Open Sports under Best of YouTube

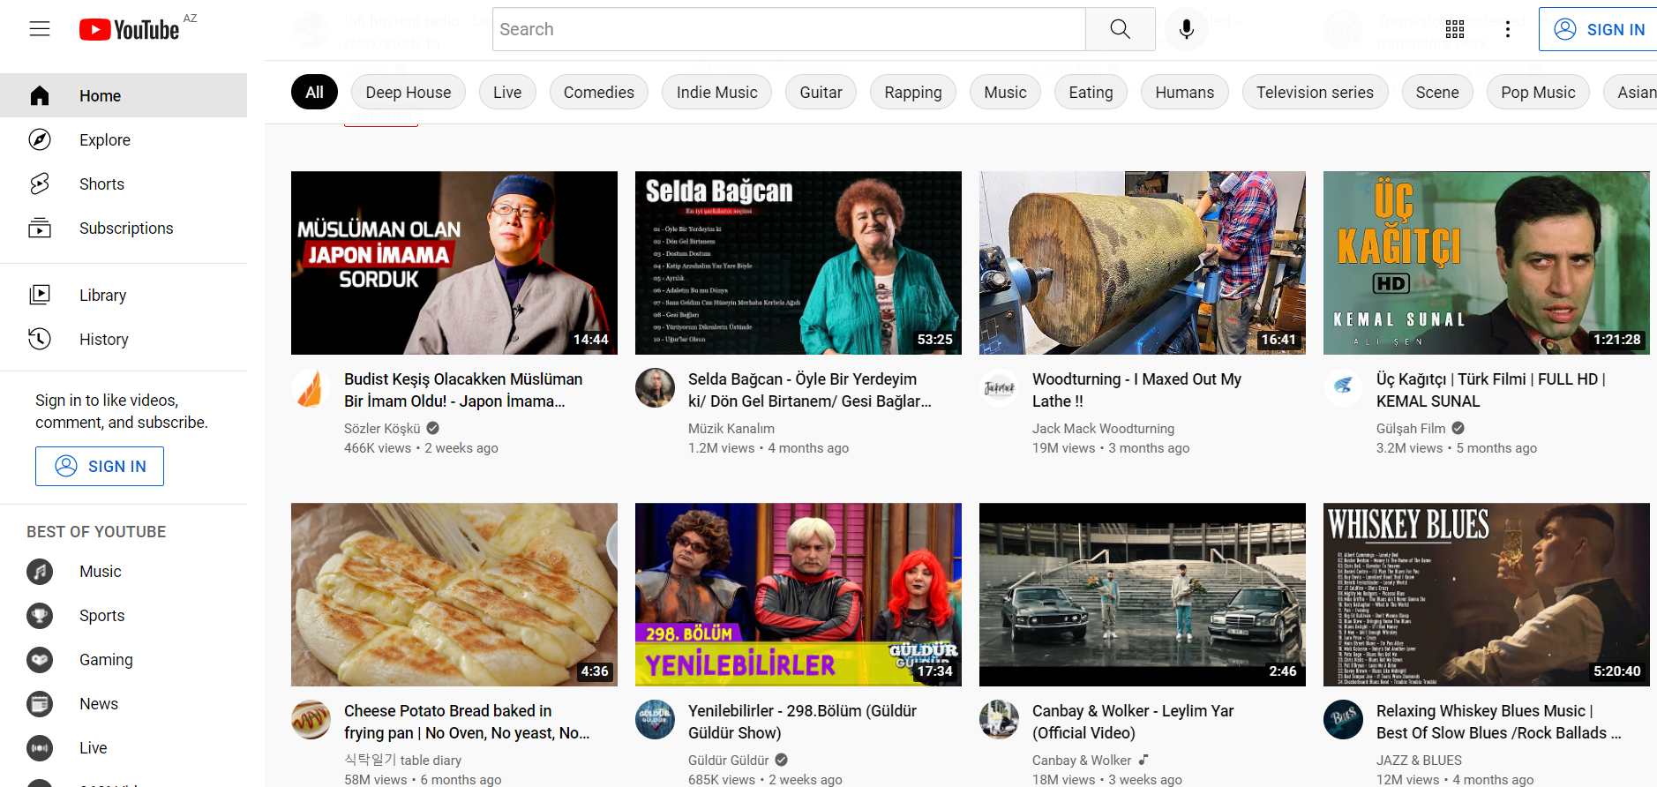pyautogui.click(x=124, y=616)
